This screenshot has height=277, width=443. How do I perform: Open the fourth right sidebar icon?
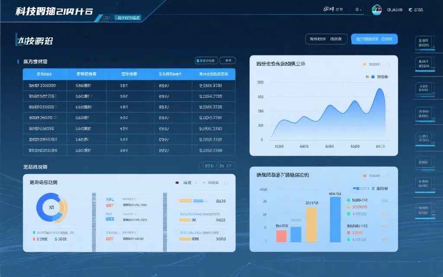[424, 113]
